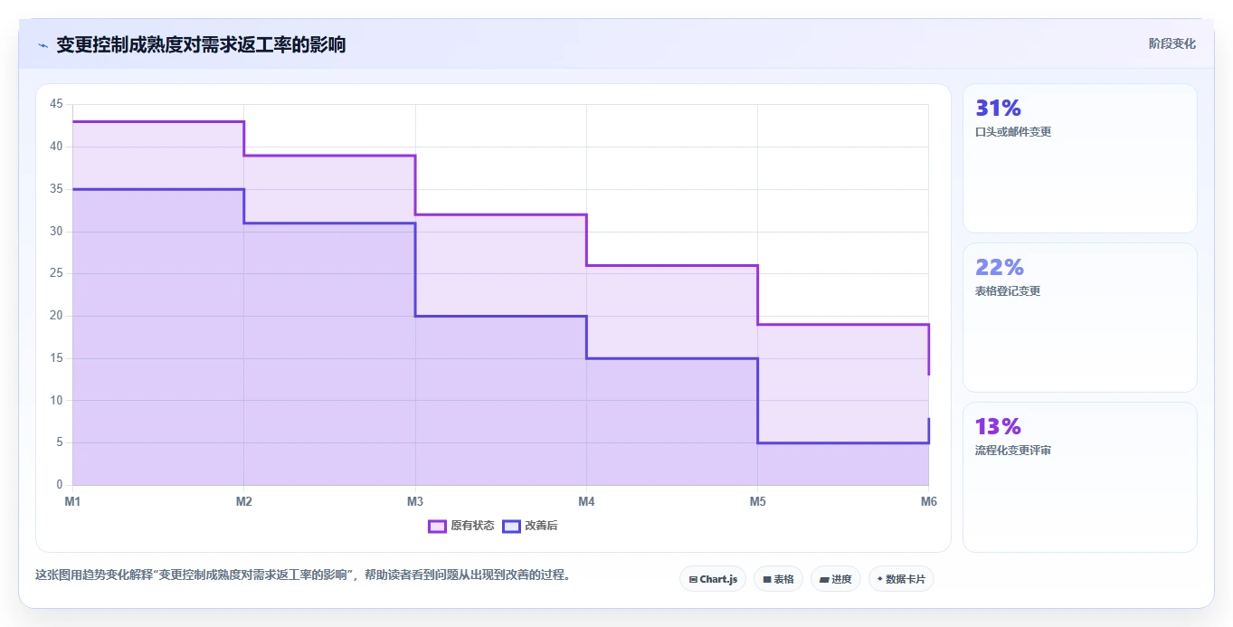Click the M1 axis label
This screenshot has height=627, width=1233.
click(72, 501)
